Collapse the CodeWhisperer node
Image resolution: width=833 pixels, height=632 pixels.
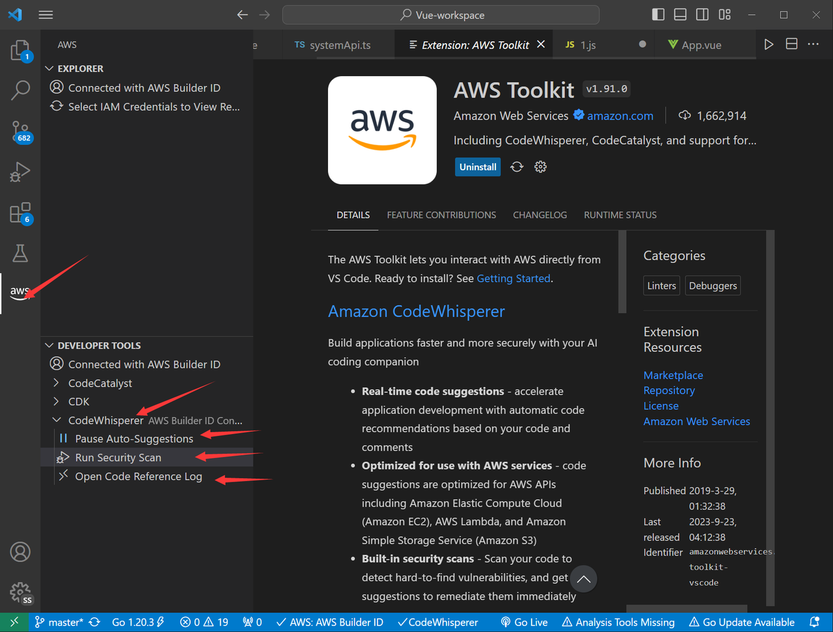56,420
